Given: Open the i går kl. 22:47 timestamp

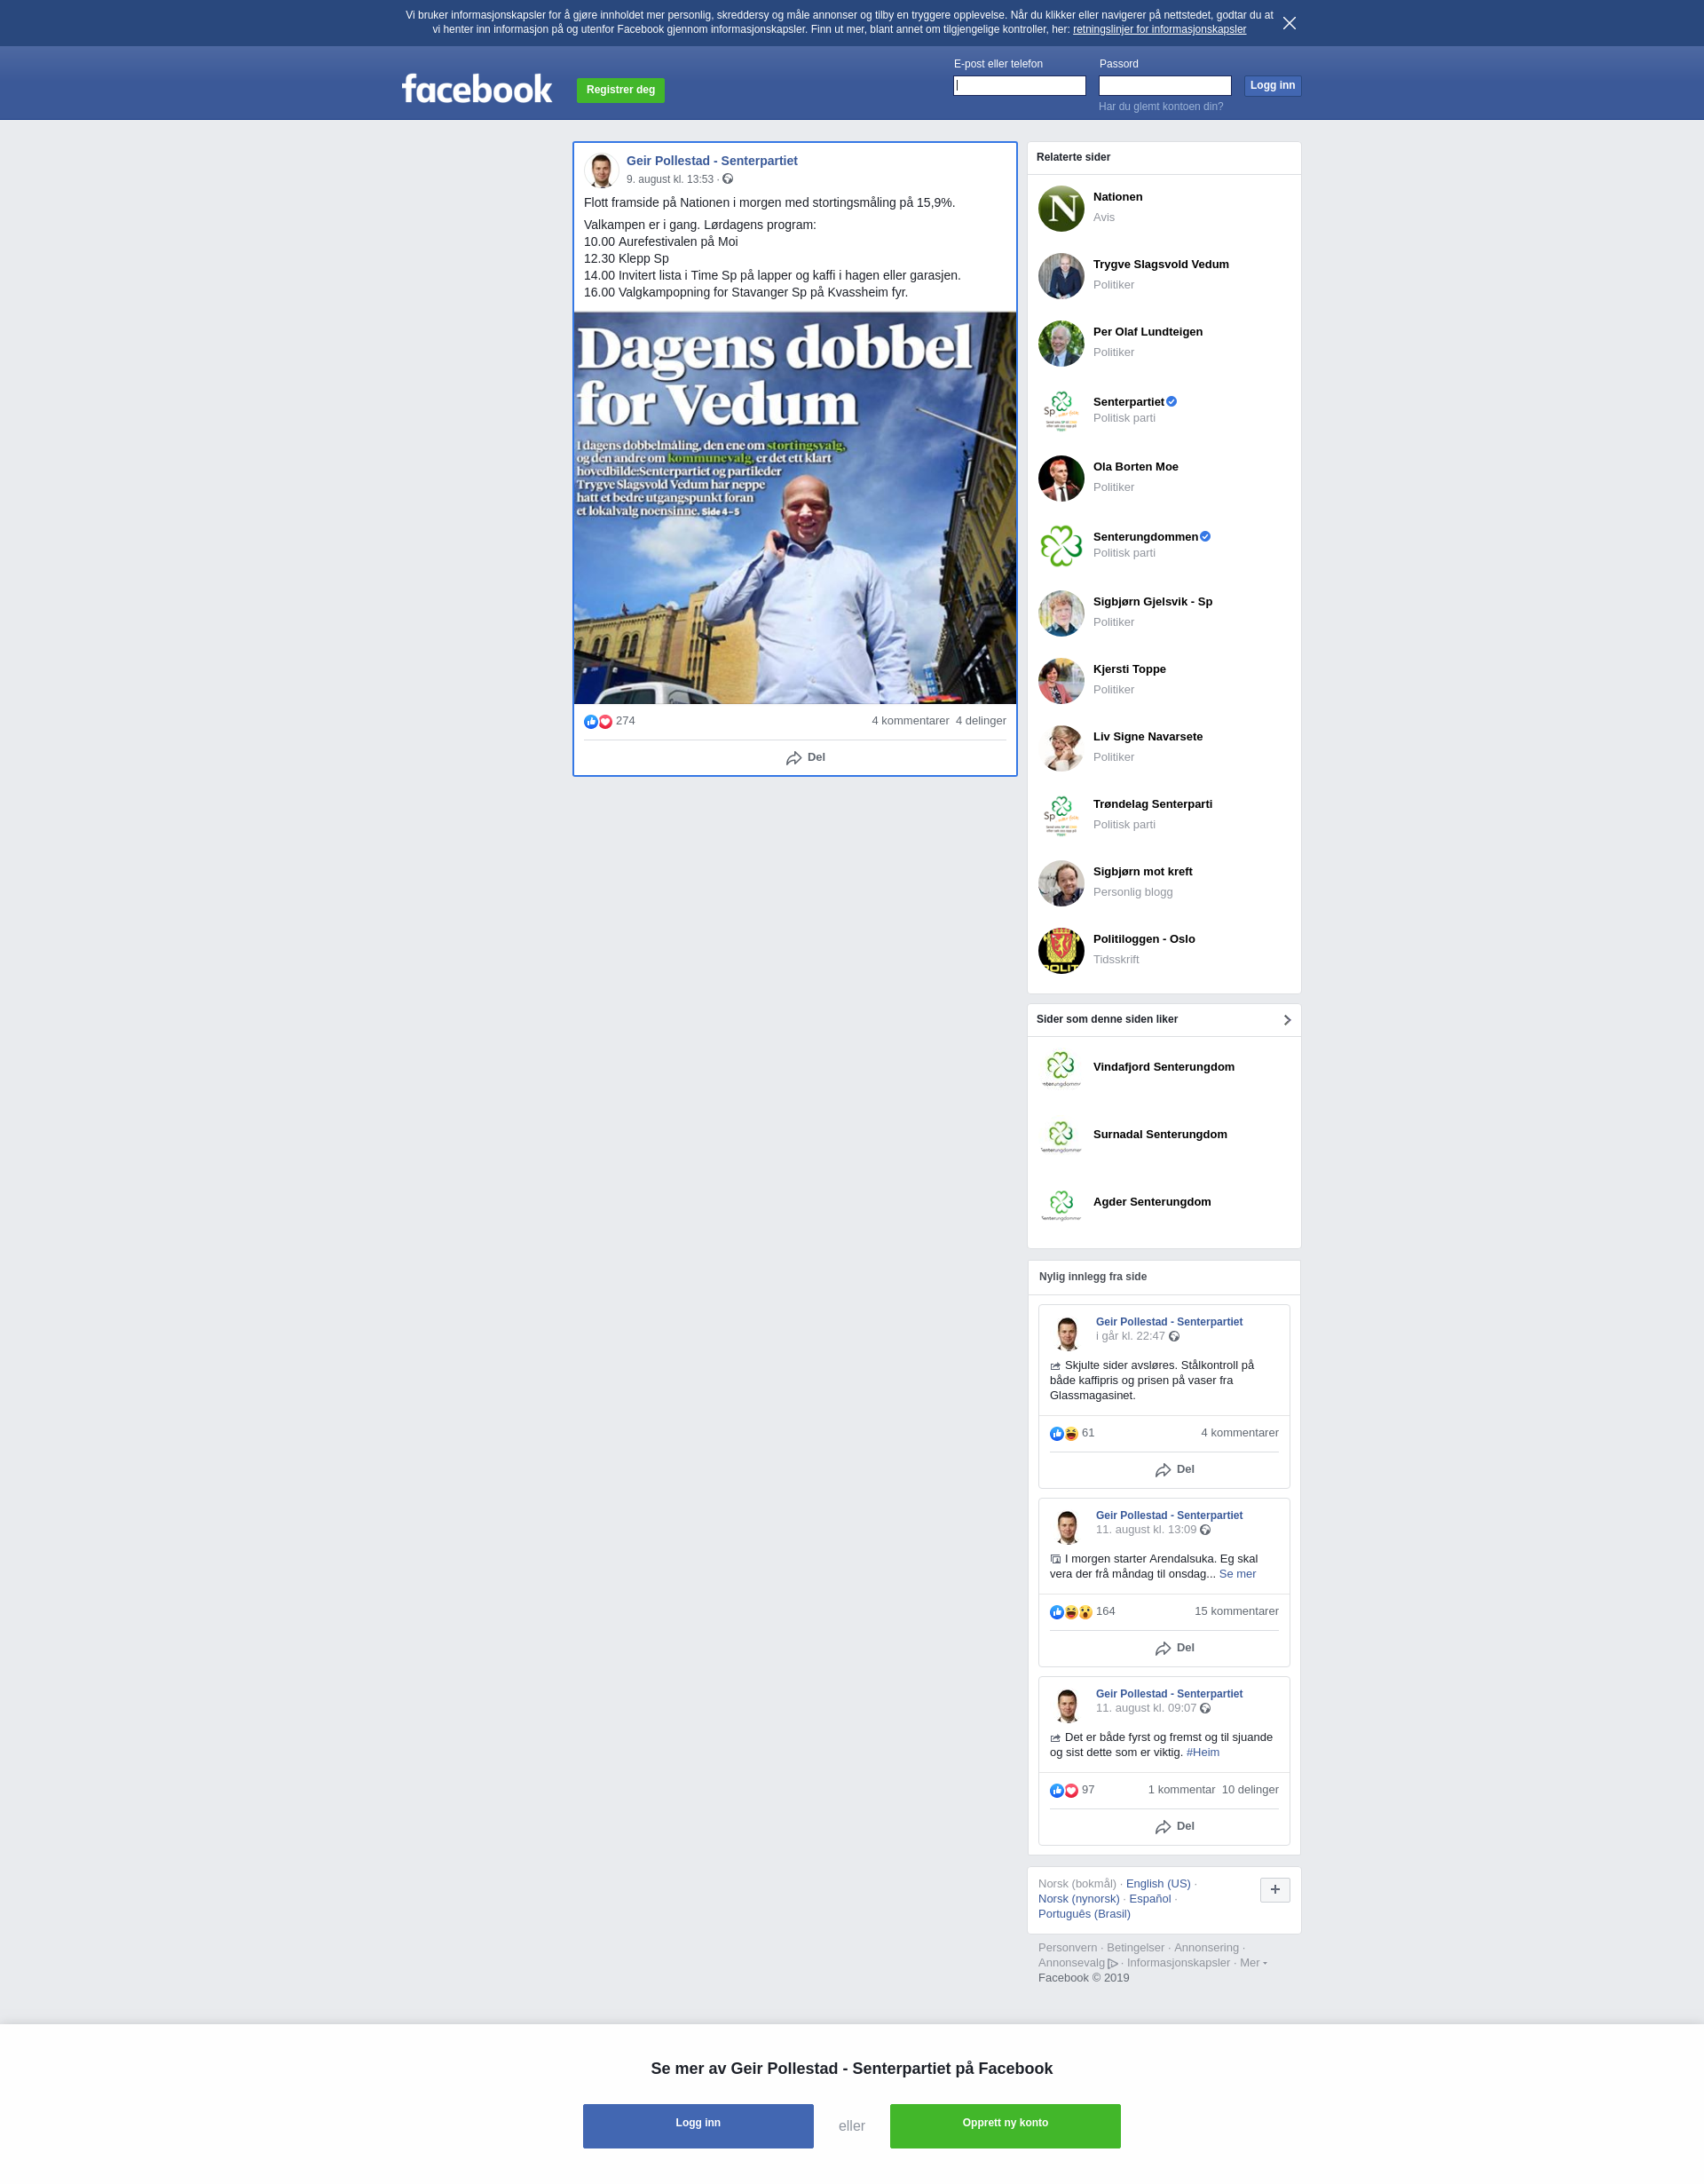Looking at the screenshot, I should coord(1131,1336).
